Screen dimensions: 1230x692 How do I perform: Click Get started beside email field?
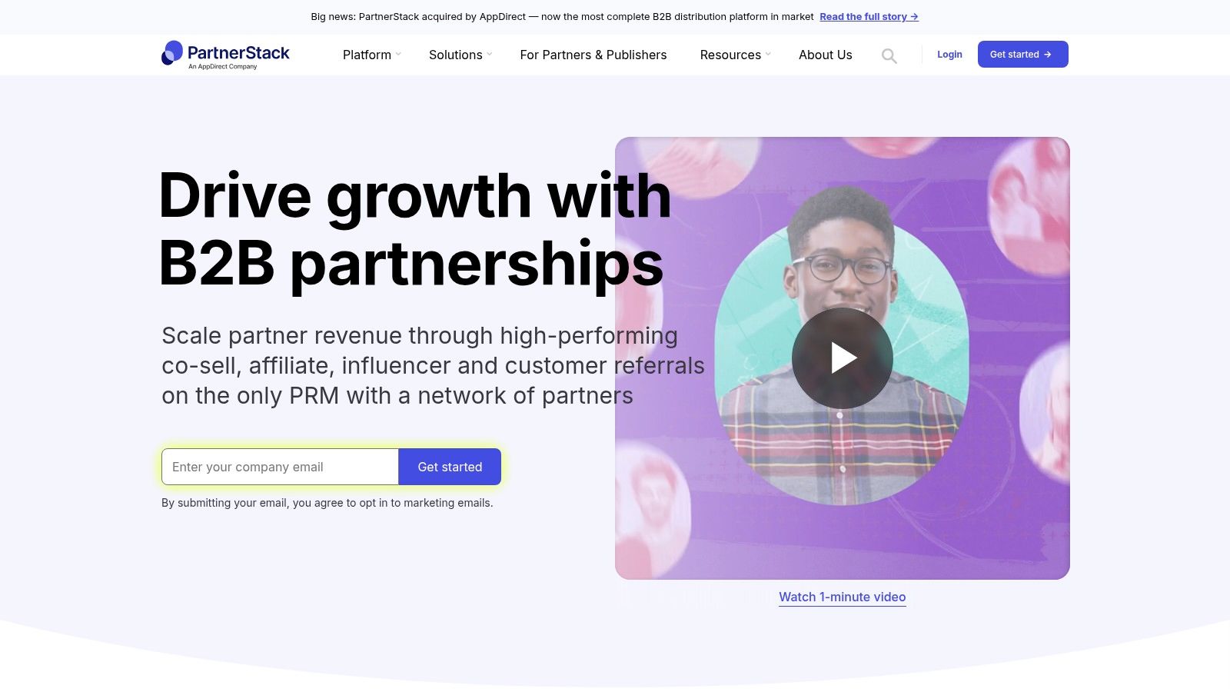point(450,467)
